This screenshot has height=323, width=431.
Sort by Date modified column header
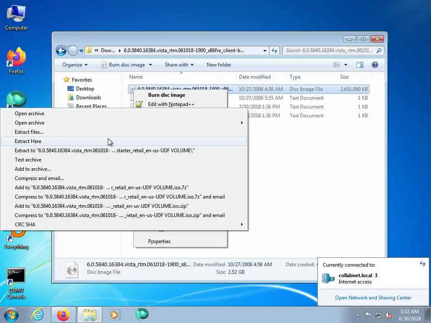pos(262,77)
